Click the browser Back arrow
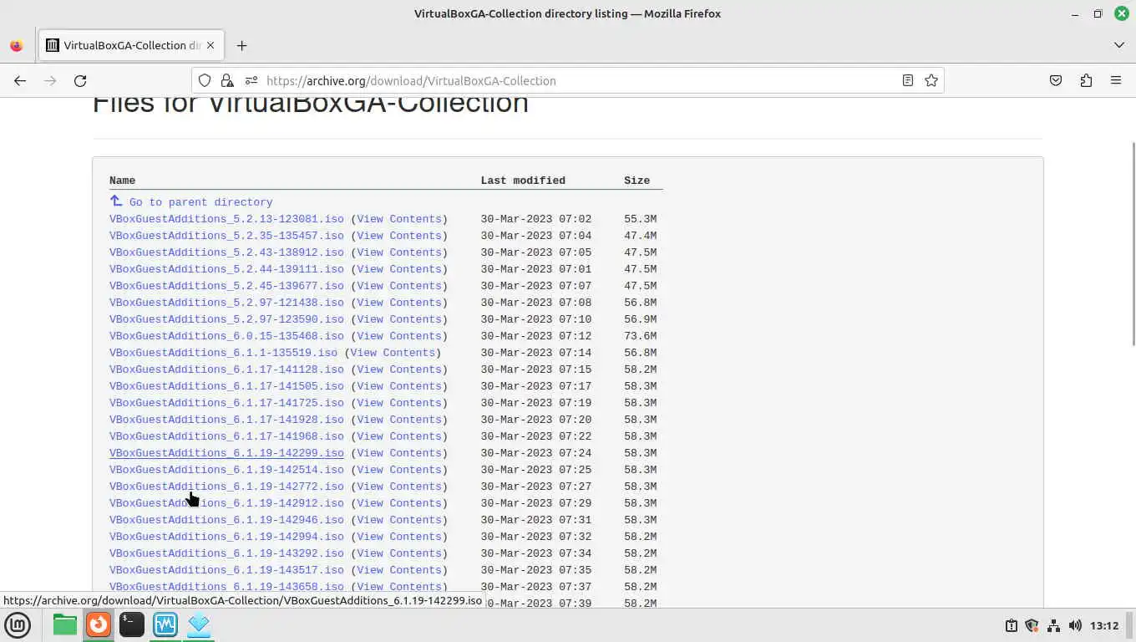Image resolution: width=1136 pixels, height=642 pixels. click(20, 80)
